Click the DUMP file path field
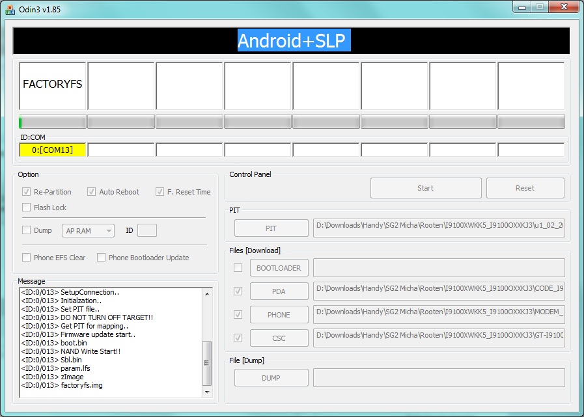Screen dimensions: 584x417 pos(439,378)
